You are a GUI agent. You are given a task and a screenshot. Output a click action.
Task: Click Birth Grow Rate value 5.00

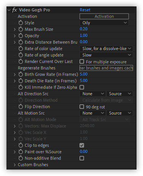coord(84,74)
